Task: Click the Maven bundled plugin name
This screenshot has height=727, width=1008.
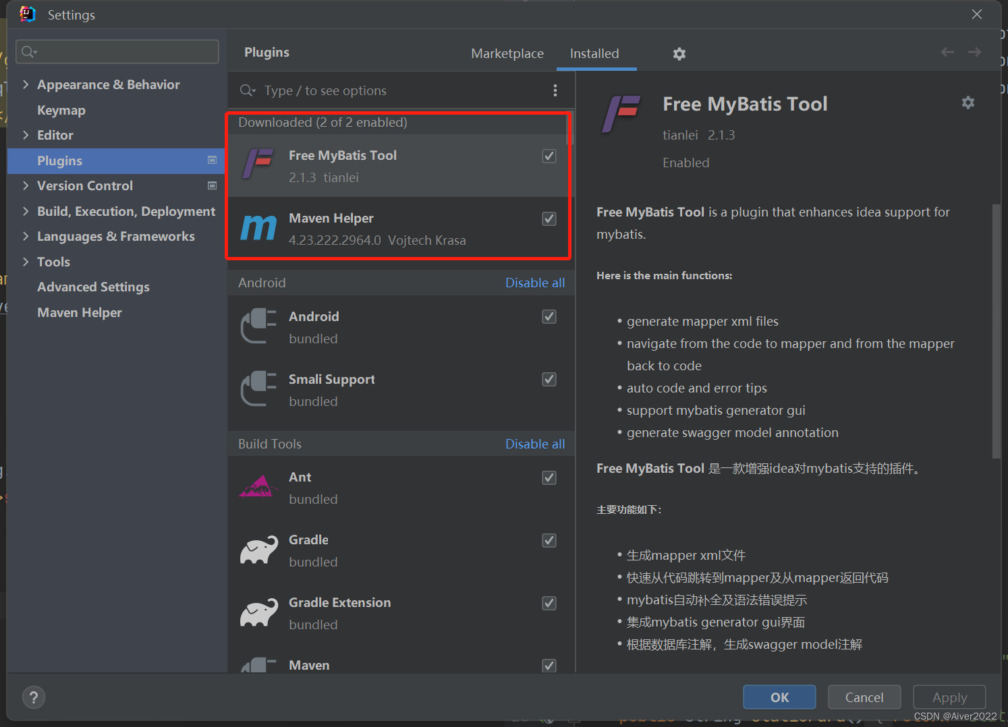Action: click(309, 665)
